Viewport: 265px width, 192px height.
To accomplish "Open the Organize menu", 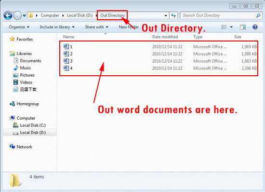I will pyautogui.click(x=19, y=27).
